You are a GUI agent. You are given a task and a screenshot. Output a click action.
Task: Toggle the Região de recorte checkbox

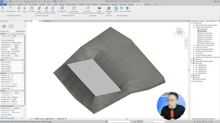pyautogui.click(x=12, y=78)
